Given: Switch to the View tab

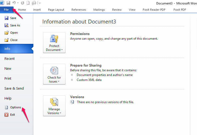Looking at the screenshot, I should (132, 10).
